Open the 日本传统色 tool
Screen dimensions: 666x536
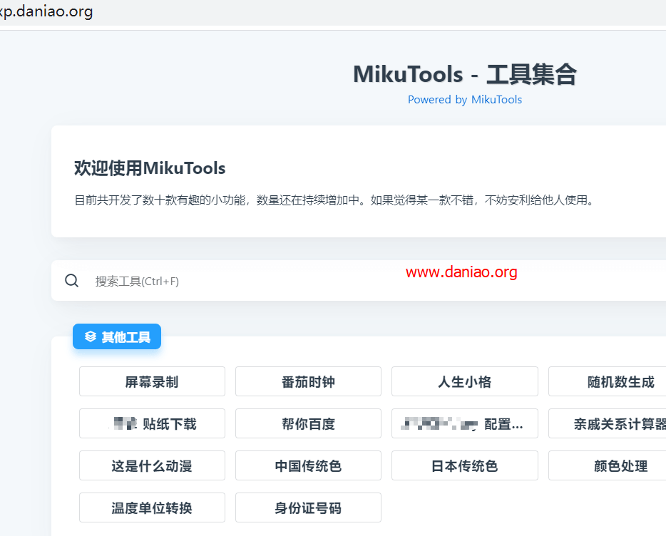[x=465, y=465]
